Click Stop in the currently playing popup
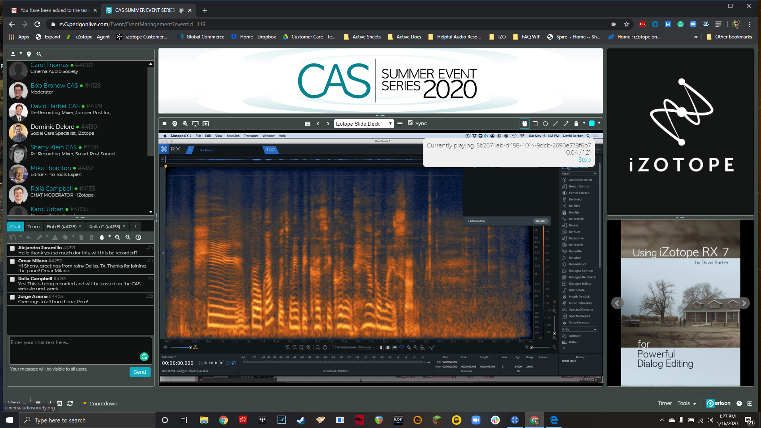 pos(584,160)
